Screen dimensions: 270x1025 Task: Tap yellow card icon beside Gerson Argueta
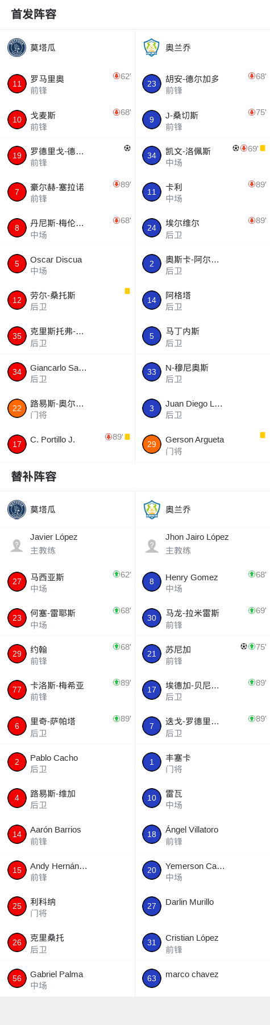pyautogui.click(x=263, y=435)
